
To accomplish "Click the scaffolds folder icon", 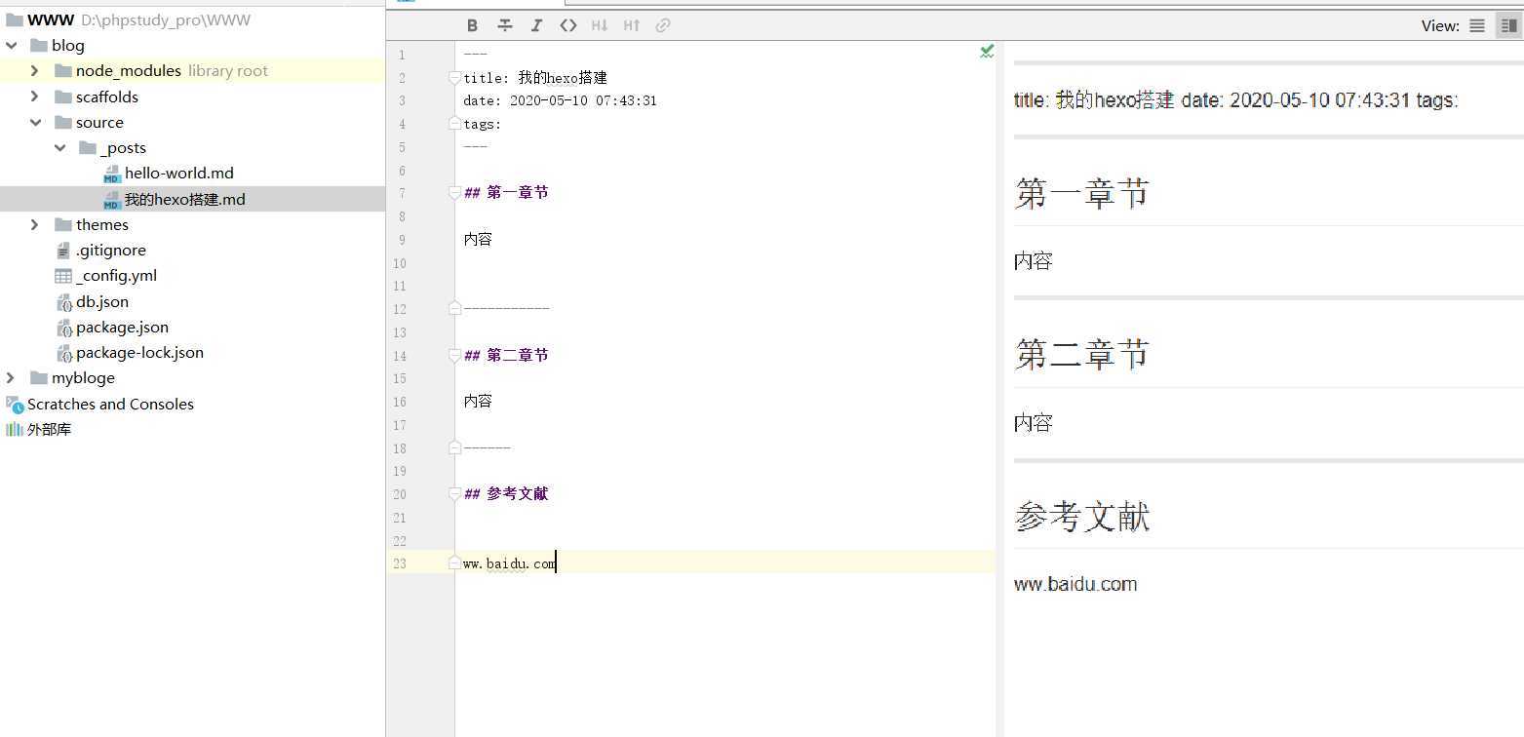I will 63,97.
